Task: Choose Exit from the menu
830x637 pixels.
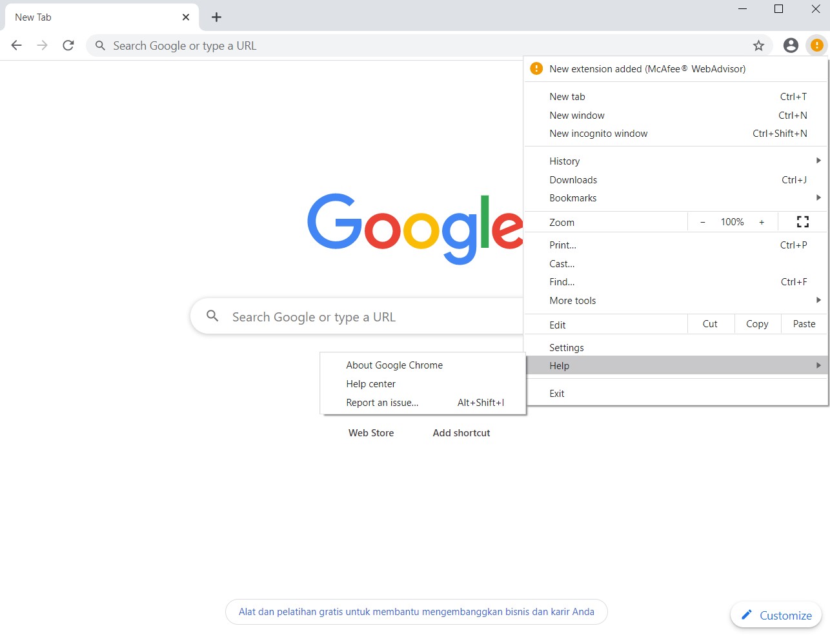Action: click(676, 394)
